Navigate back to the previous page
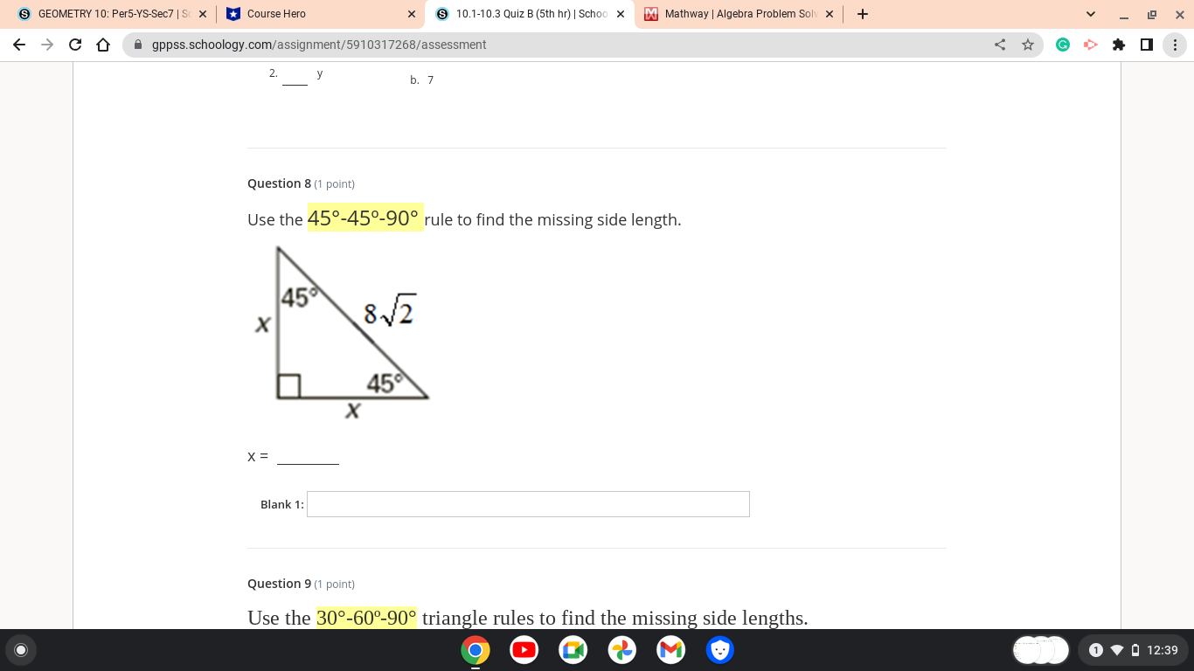Image resolution: width=1194 pixels, height=671 pixels. click(x=18, y=45)
